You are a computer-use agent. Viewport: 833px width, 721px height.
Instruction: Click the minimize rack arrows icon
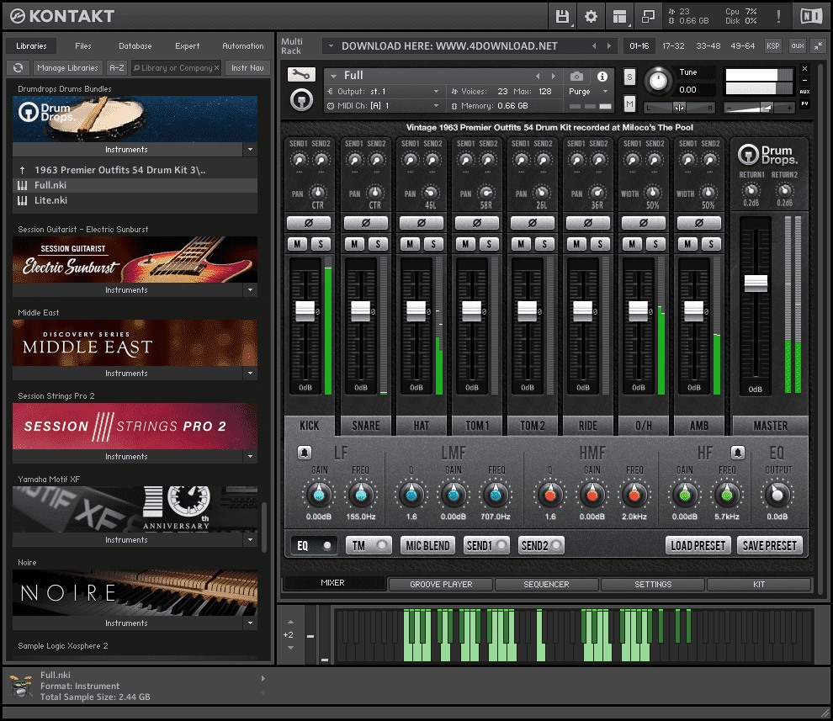(819, 45)
